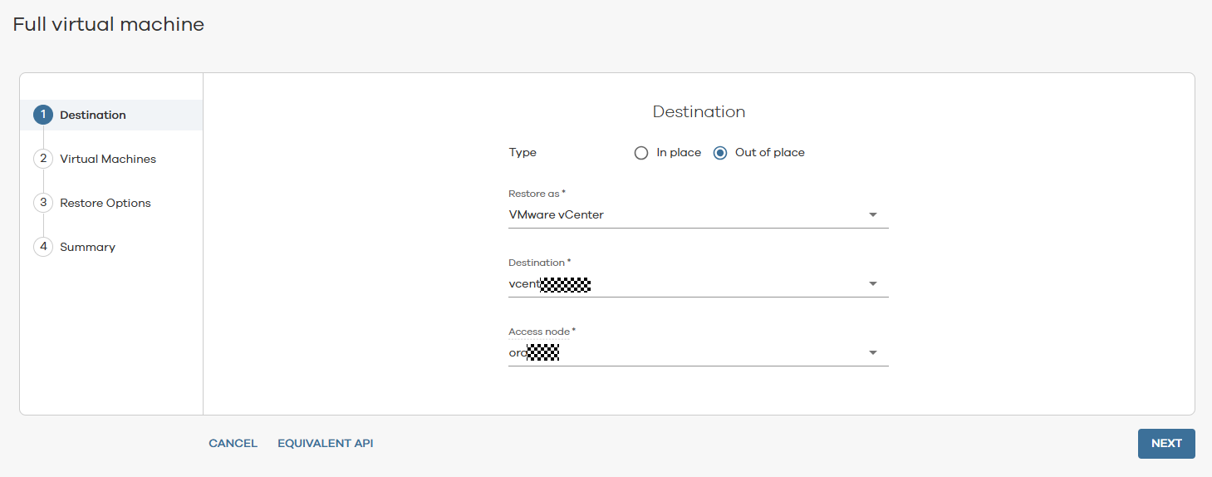Image resolution: width=1212 pixels, height=477 pixels.
Task: Select the Out of place radio button
Action: [x=720, y=153]
